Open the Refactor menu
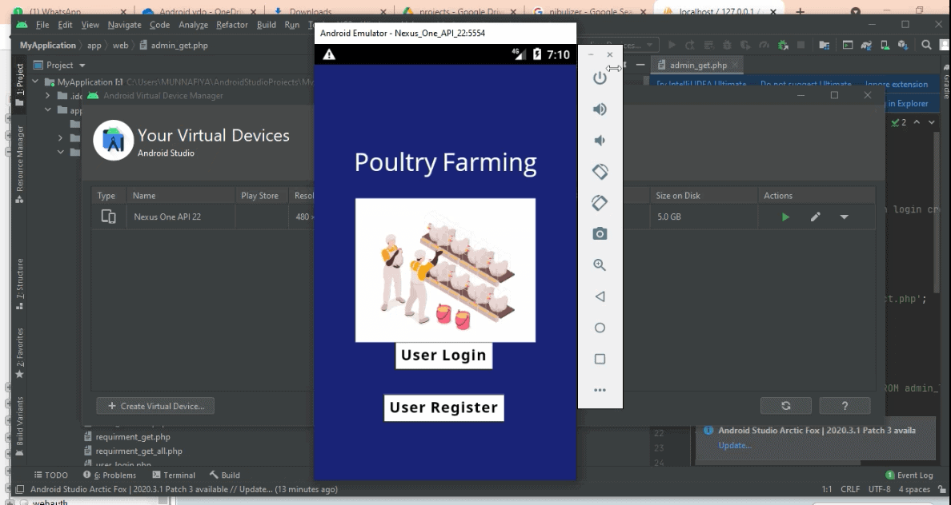This screenshot has width=951, height=505. point(232,25)
